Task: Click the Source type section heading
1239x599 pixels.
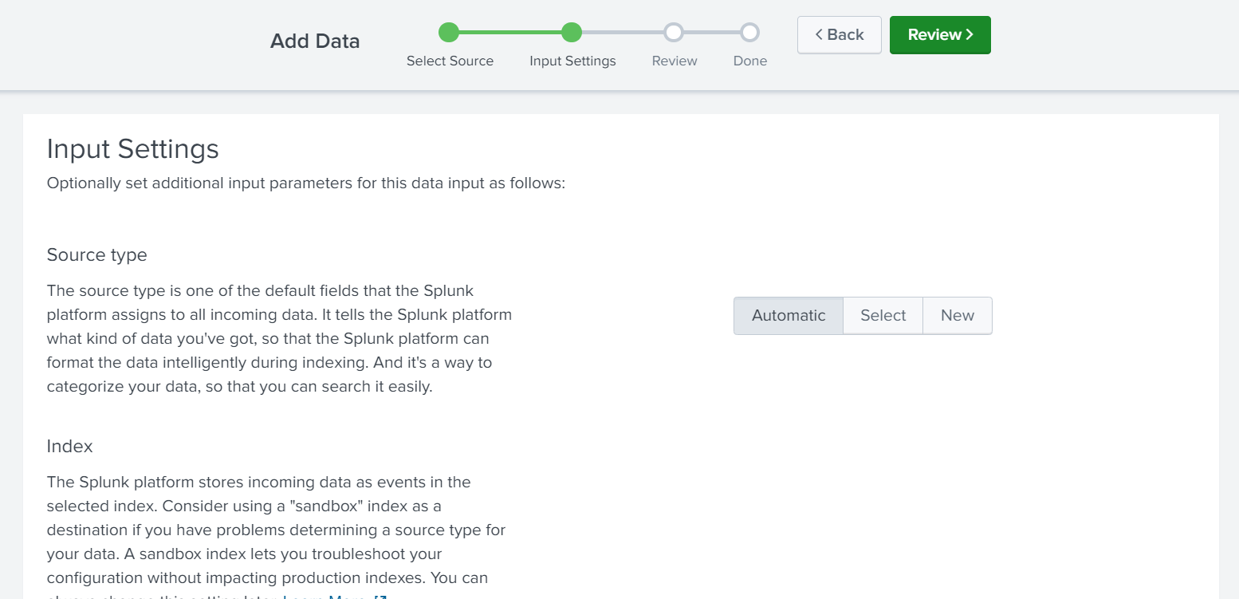Action: point(97,255)
